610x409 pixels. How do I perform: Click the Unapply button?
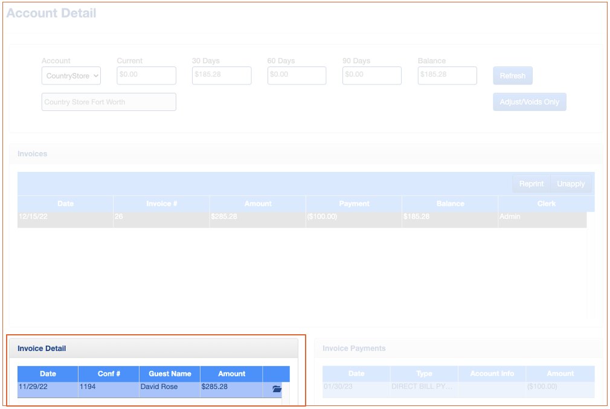point(570,184)
